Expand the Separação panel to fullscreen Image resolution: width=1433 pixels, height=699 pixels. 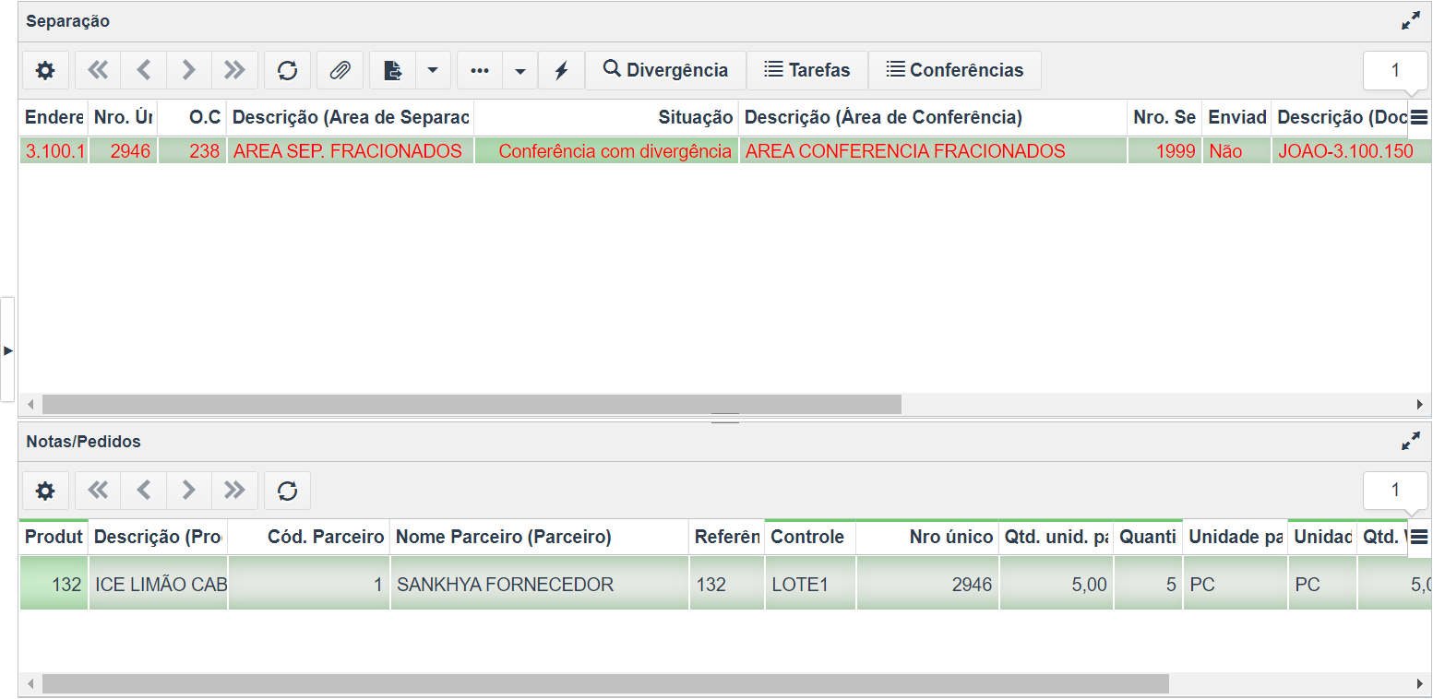tap(1411, 21)
